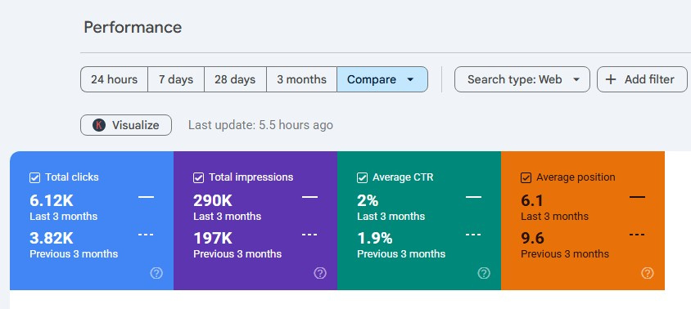Click the 197K previous impressions value
The width and height of the screenshot is (691, 309).
tap(213, 239)
